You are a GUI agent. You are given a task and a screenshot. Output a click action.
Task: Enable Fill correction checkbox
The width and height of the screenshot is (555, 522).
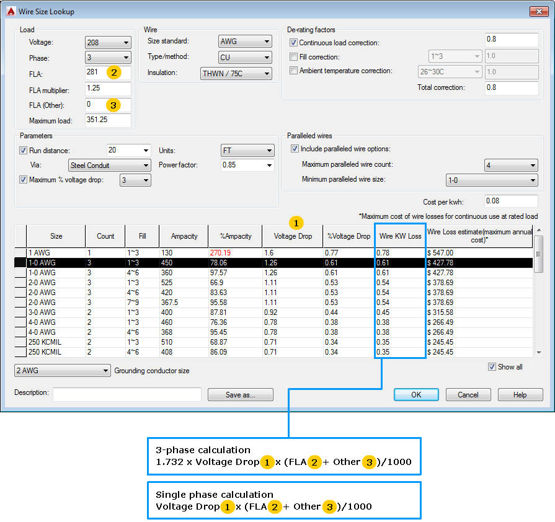(x=293, y=56)
